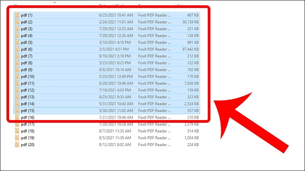
Task: Click date 7/29/2021 12:25 AM
Action: point(116,29)
